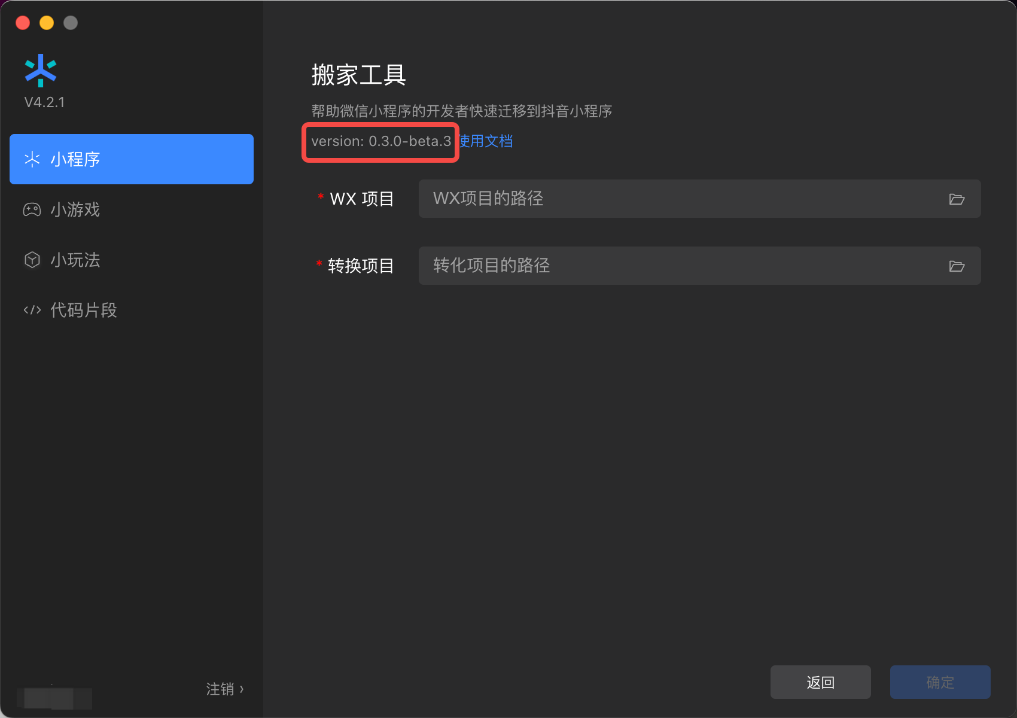Open the 小游戏 section
1017x718 pixels.
[x=132, y=209]
